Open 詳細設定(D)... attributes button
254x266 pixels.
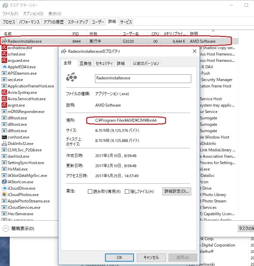click(177, 191)
